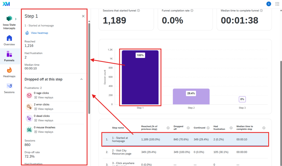This screenshot has height=166, width=282.
Task: Select the '3 - Click anywhere' table row
Action: 185,163
